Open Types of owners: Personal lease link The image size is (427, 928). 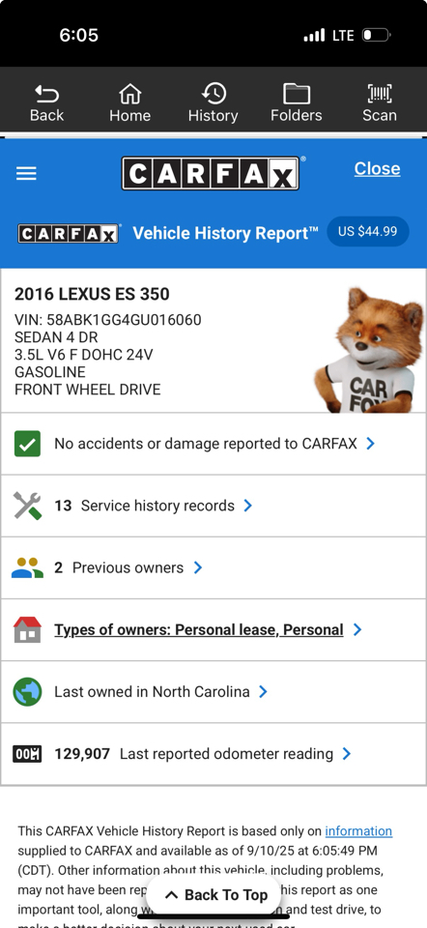(199, 629)
